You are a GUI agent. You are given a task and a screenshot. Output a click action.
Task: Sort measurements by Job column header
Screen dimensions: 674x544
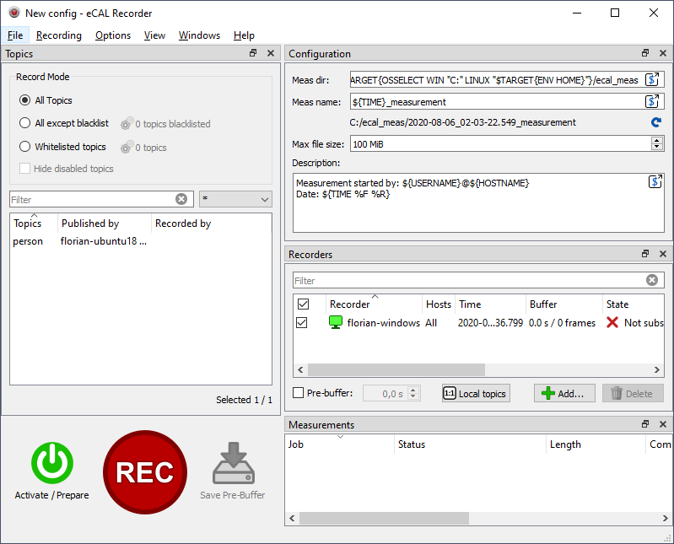(339, 444)
